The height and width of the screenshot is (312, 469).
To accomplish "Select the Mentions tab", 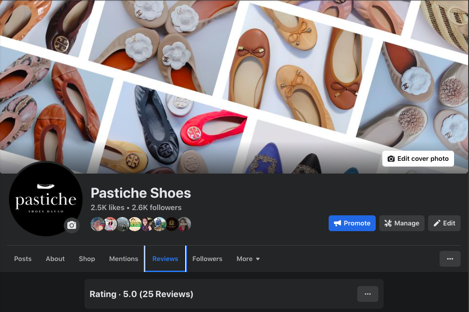I will click(124, 259).
